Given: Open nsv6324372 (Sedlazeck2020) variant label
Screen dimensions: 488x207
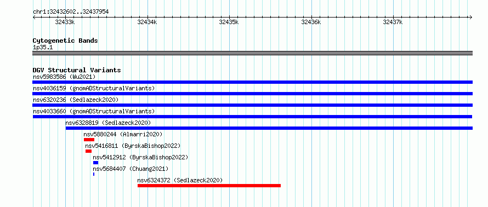Looking at the screenshot, I should pyautogui.click(x=180, y=180).
